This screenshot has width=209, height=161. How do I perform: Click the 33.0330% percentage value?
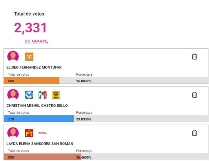coord(84,119)
